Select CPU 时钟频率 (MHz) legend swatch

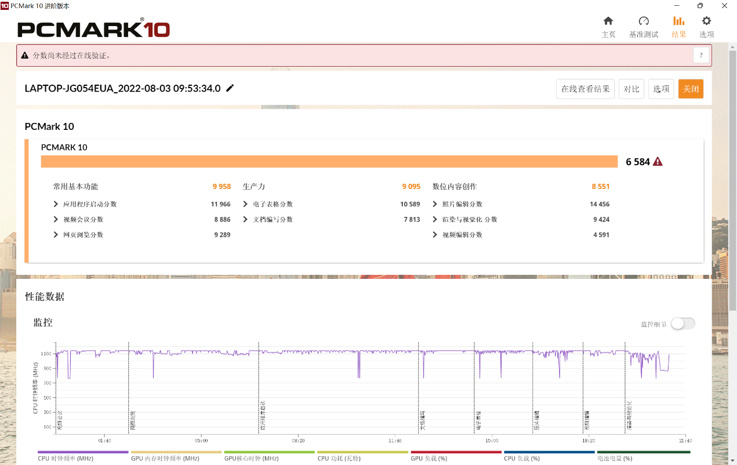pos(83,452)
